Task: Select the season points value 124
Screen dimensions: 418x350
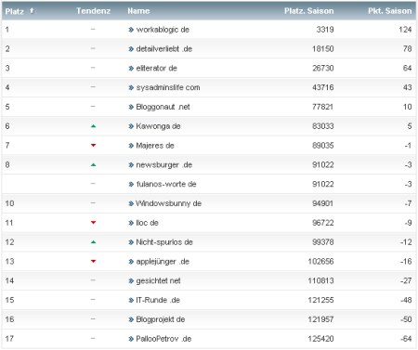Action: click(x=405, y=30)
